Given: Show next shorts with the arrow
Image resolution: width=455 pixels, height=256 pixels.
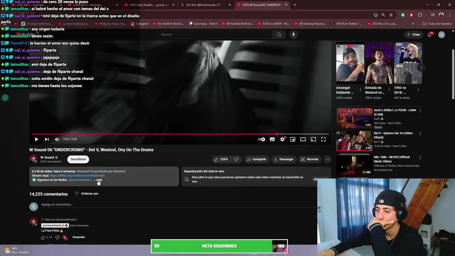Looking at the screenshot, I should click(421, 67).
